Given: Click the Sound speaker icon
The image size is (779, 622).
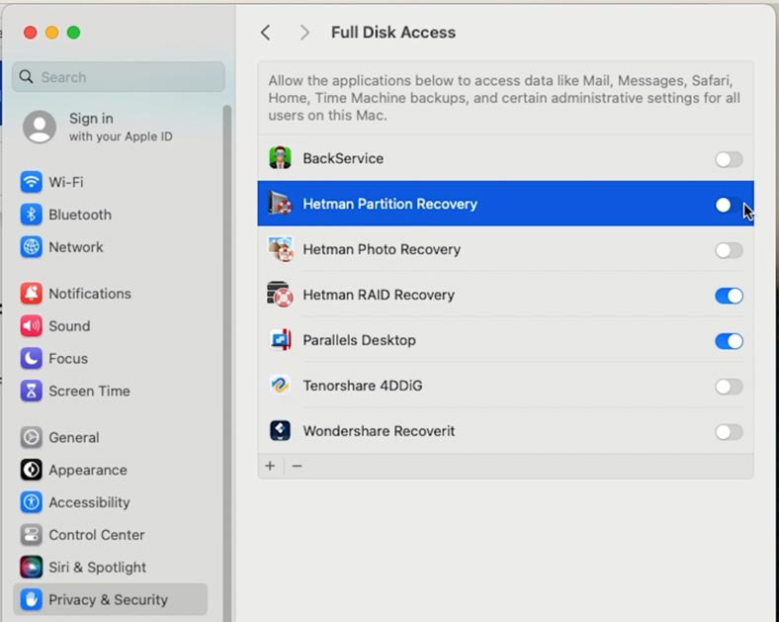Looking at the screenshot, I should click(x=31, y=326).
